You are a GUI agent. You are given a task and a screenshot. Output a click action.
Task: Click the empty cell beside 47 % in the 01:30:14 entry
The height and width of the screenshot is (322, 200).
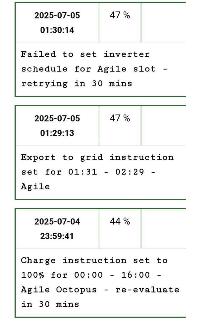pyautogui.click(x=163, y=22)
